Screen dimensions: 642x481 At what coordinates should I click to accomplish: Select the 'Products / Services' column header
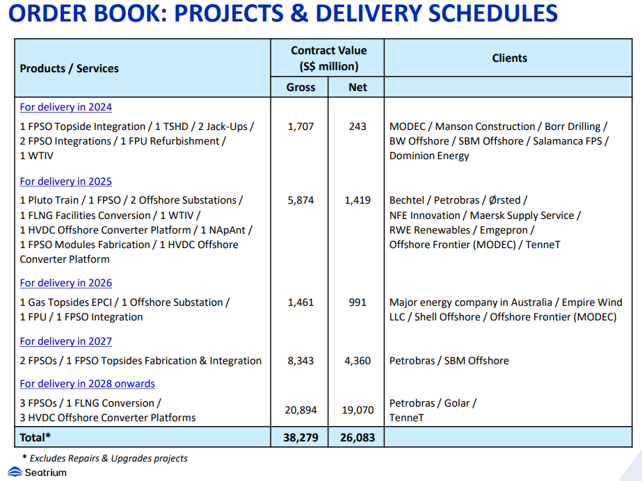(69, 68)
